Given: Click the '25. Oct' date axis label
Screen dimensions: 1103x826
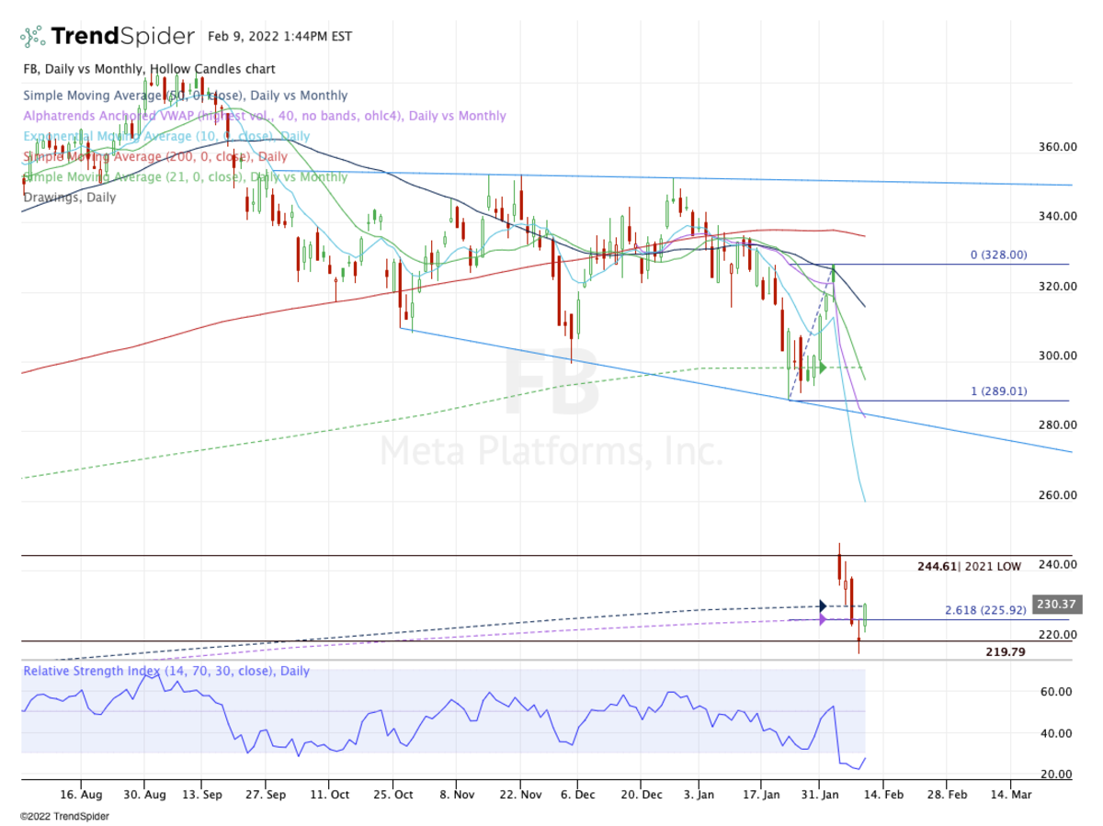Looking at the screenshot, I should (x=392, y=793).
